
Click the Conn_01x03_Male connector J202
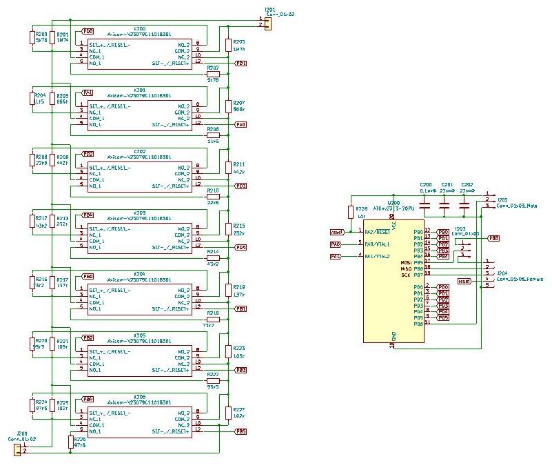489,199
